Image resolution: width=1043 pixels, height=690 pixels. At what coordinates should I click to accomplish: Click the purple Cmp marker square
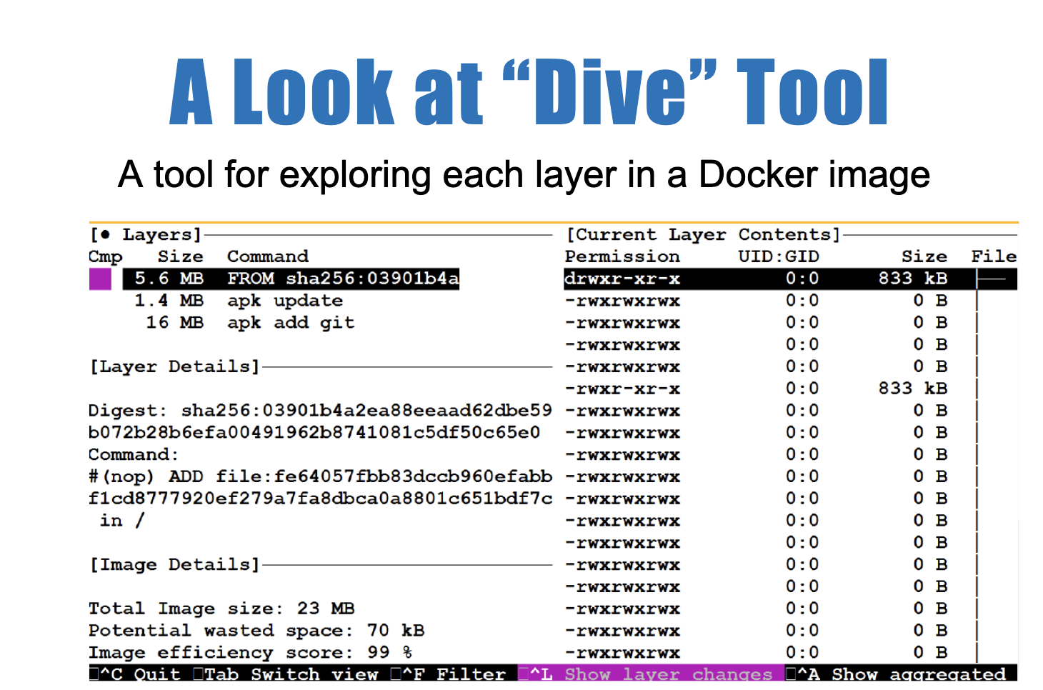click(x=100, y=279)
